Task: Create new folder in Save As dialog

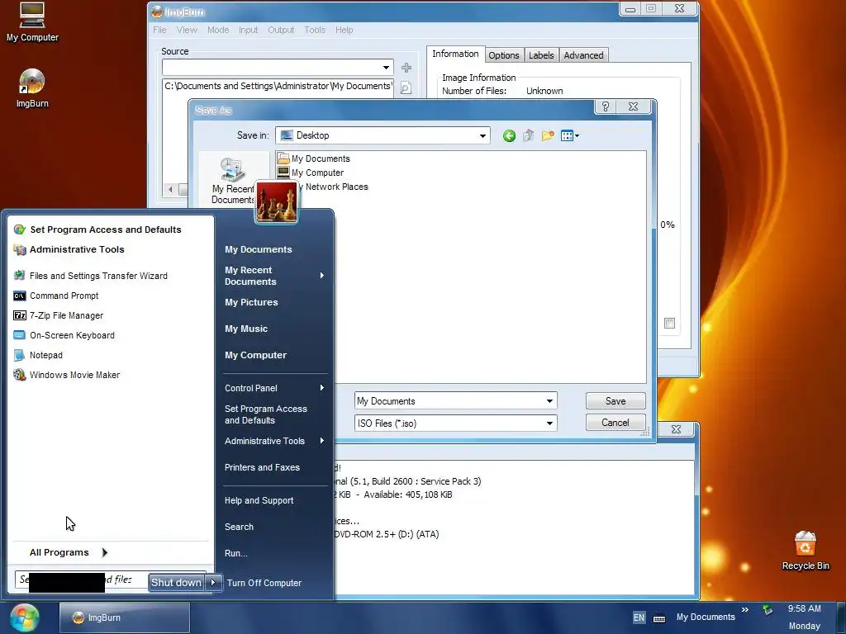Action: coord(548,136)
